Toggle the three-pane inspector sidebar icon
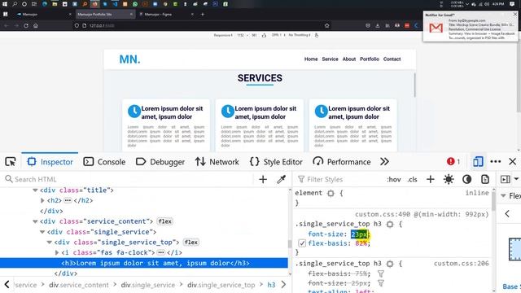Screen dimensions: 521x293 click(x=506, y=179)
